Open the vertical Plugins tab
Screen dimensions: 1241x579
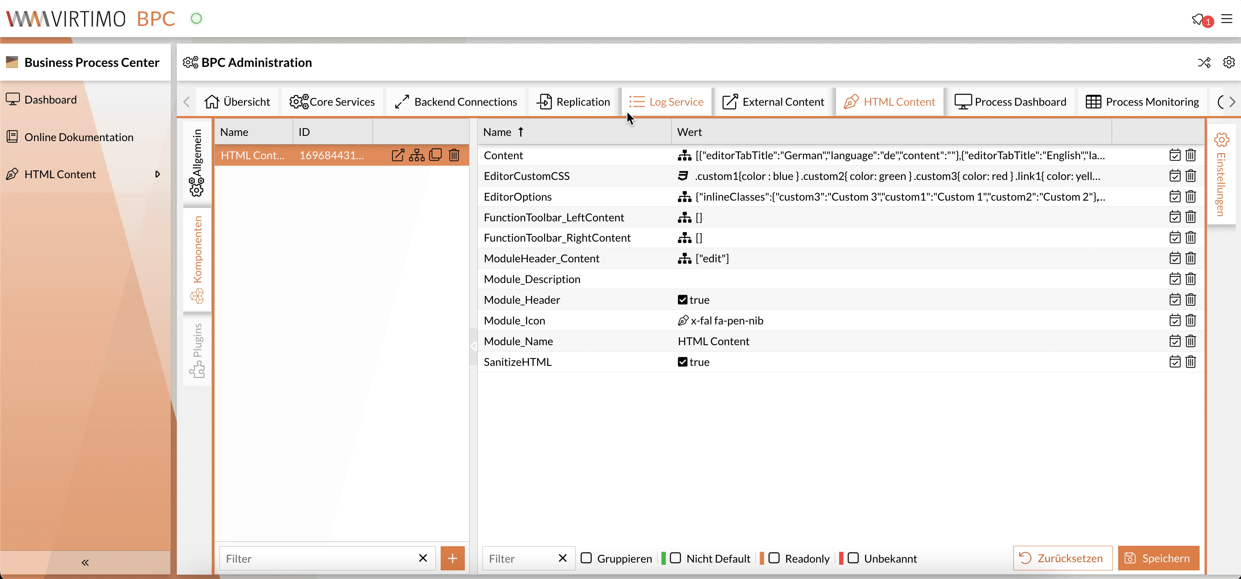[x=197, y=350]
